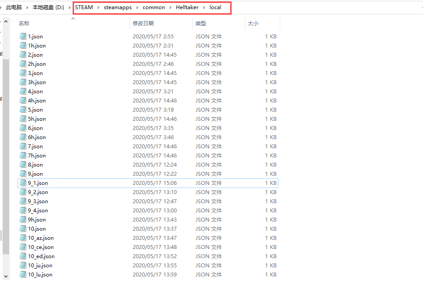The image size is (423, 290).
Task: Select the 6h.json file icon
Action: coord(23,137)
